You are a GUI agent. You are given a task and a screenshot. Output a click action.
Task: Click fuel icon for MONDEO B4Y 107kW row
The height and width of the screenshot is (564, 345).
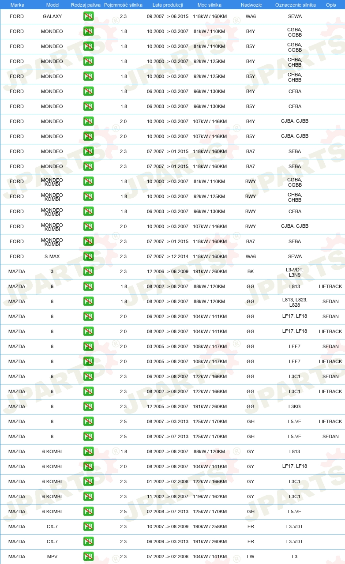point(89,121)
